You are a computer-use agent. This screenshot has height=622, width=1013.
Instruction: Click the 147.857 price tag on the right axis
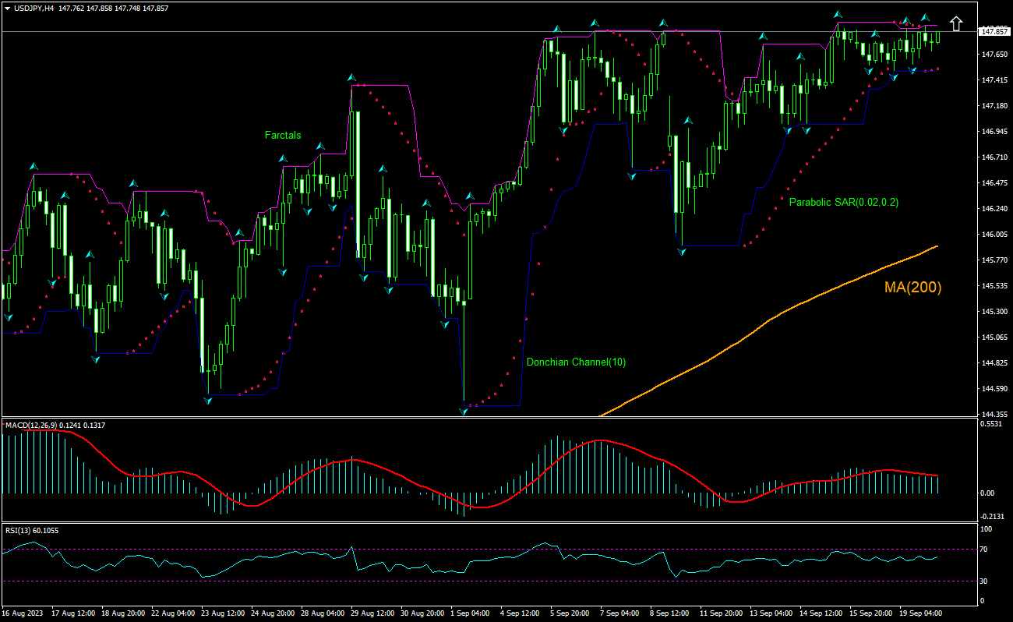point(994,31)
